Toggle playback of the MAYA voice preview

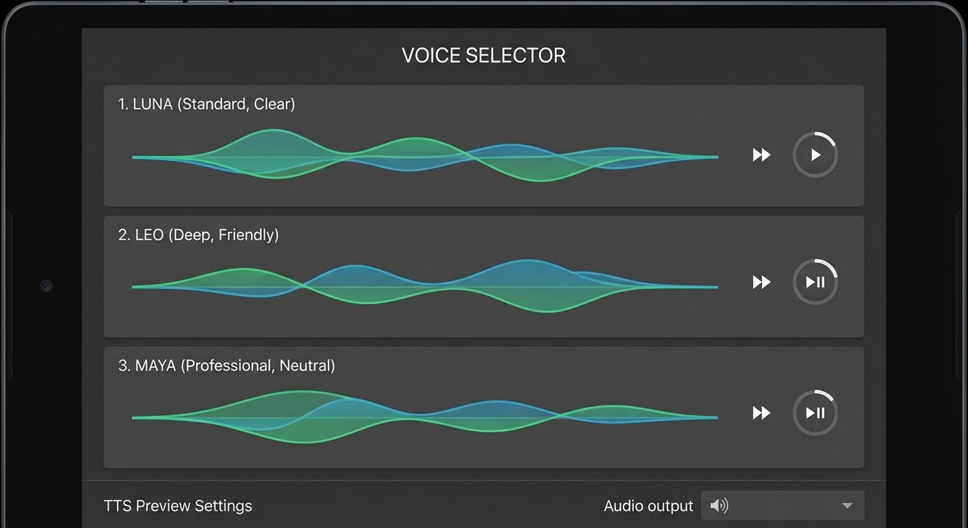tap(815, 412)
